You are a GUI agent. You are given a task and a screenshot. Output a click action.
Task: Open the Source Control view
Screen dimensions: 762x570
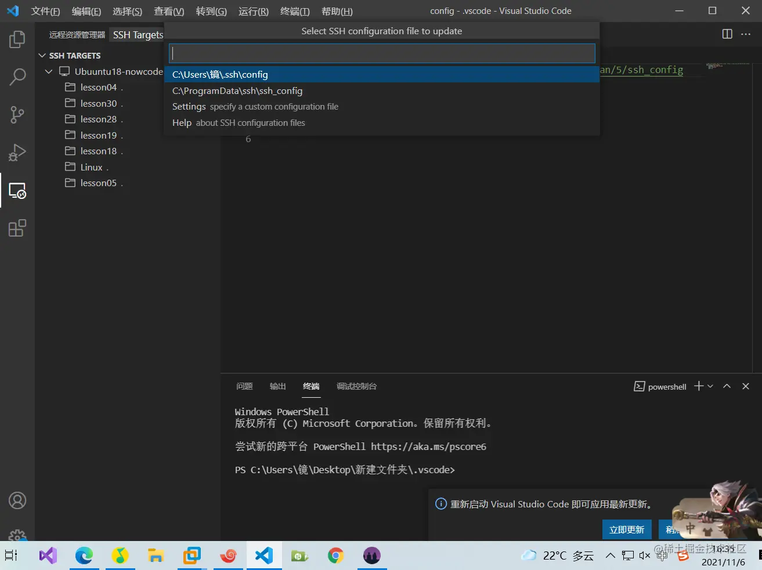[17, 115]
